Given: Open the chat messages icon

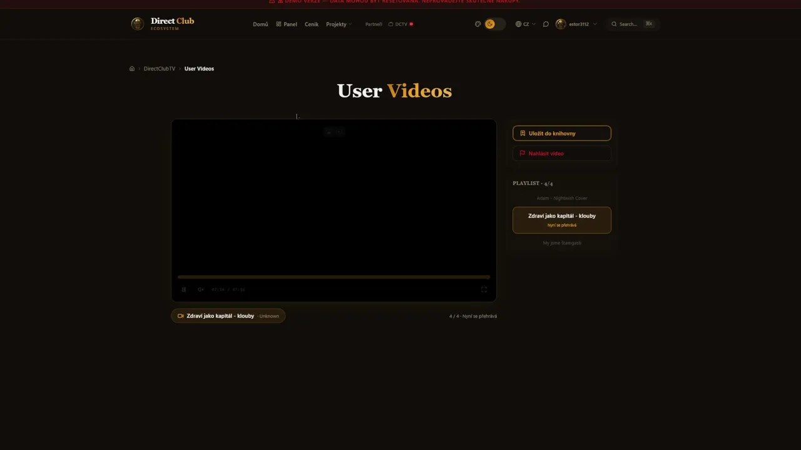Looking at the screenshot, I should (546, 24).
